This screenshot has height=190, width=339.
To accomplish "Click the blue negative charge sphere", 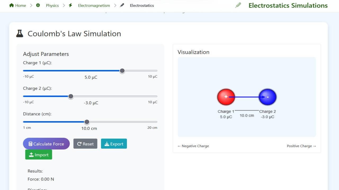I will tap(267, 97).
